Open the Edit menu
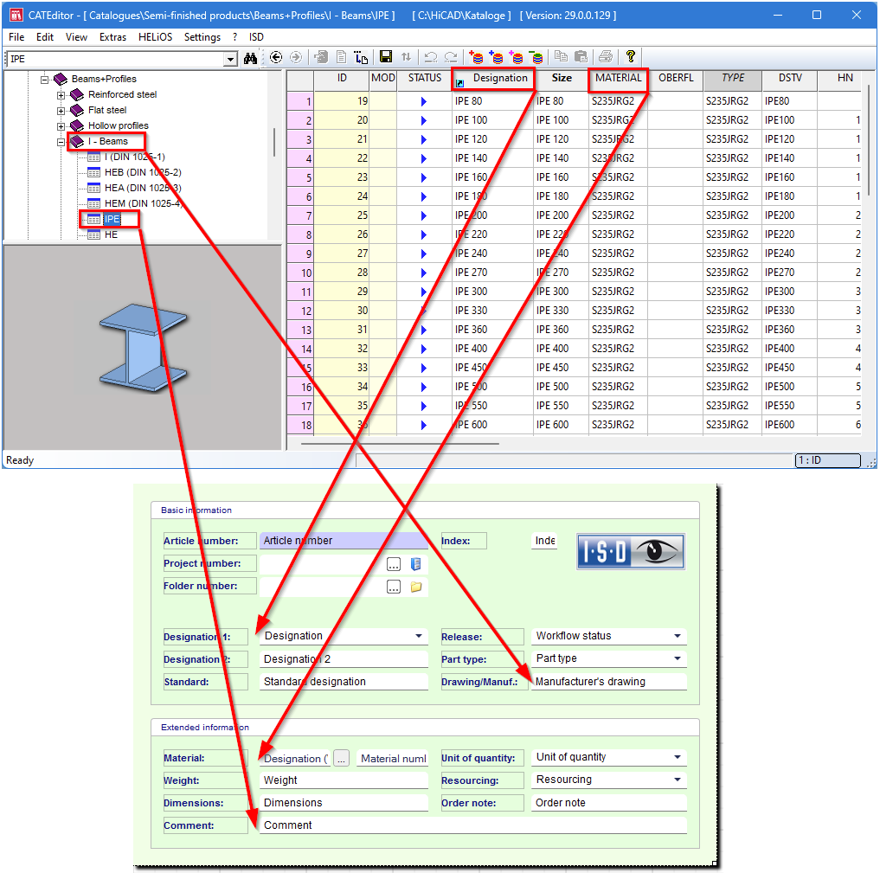 point(45,37)
